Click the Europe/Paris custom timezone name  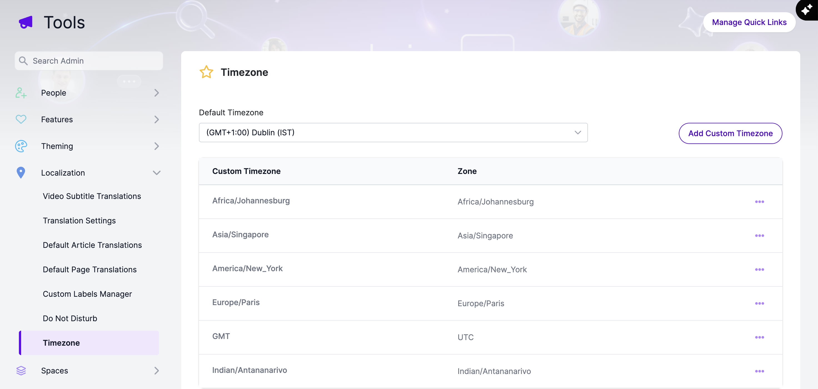point(236,302)
